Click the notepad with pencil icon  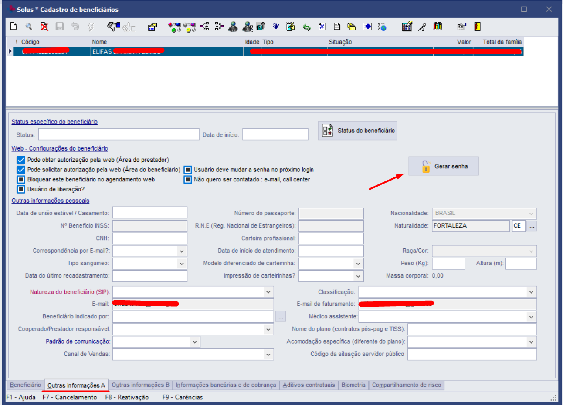291,27
